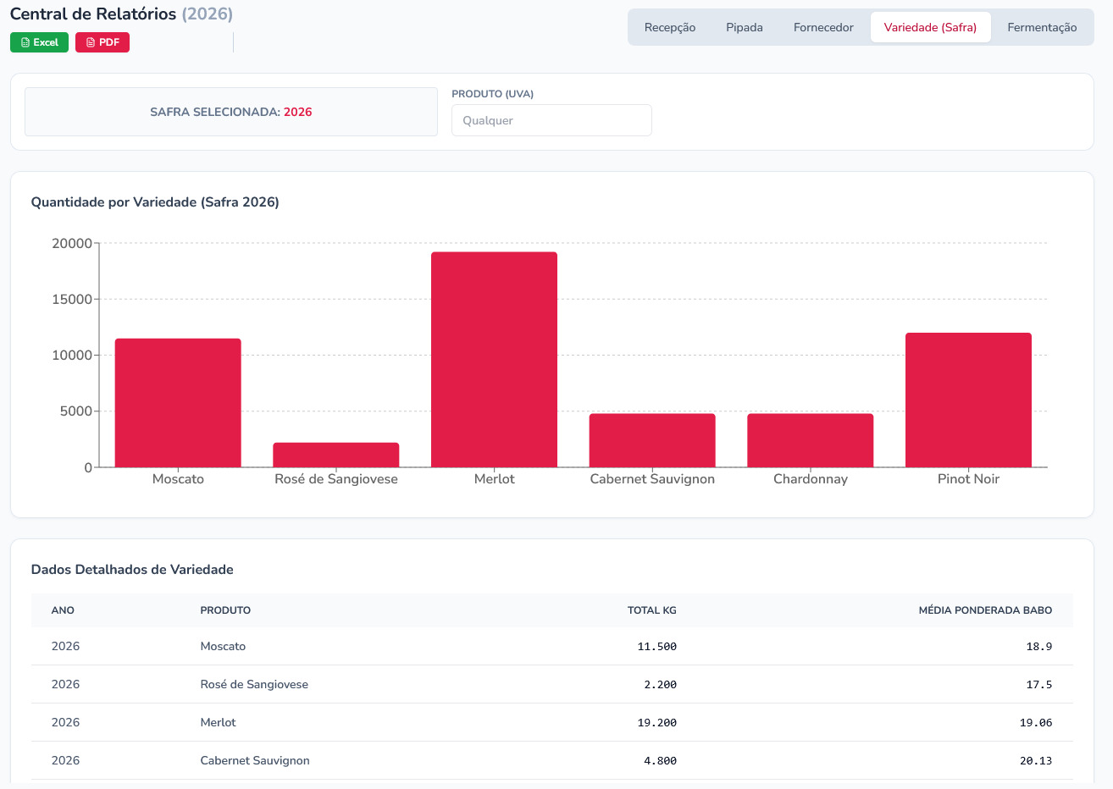Export report with the Excel button
This screenshot has width=1113, height=789.
click(x=39, y=42)
